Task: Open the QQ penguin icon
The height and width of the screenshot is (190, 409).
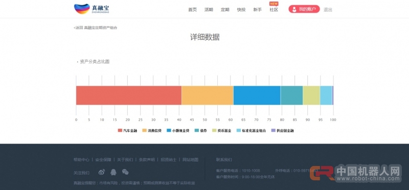Action: (113, 172)
